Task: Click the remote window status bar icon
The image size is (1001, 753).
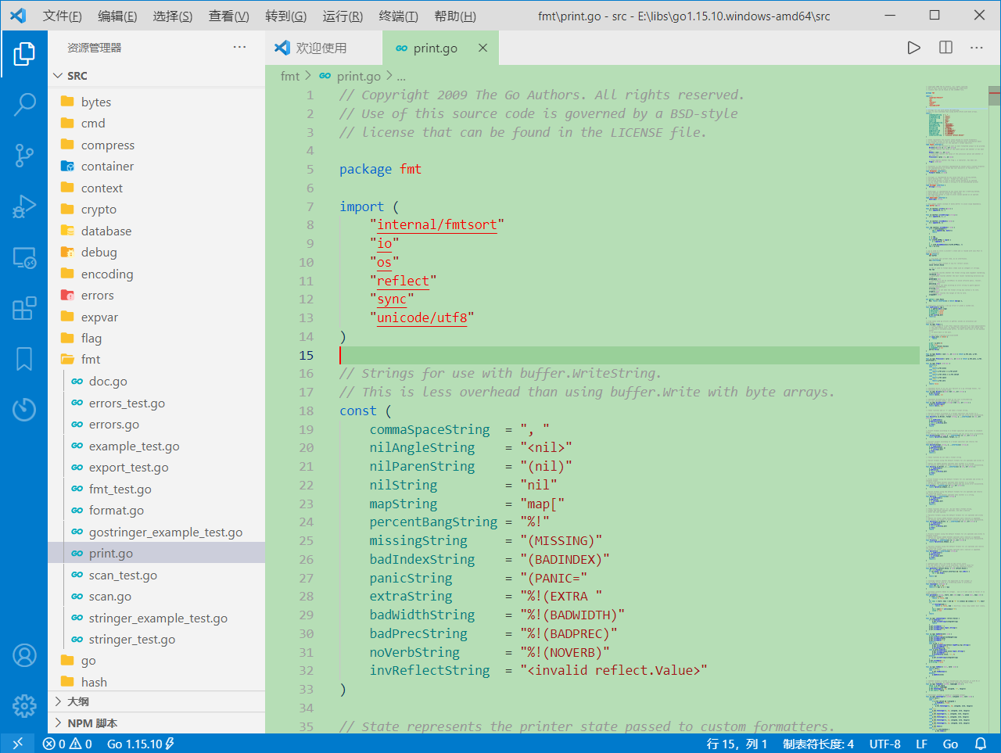Action: pyautogui.click(x=18, y=744)
